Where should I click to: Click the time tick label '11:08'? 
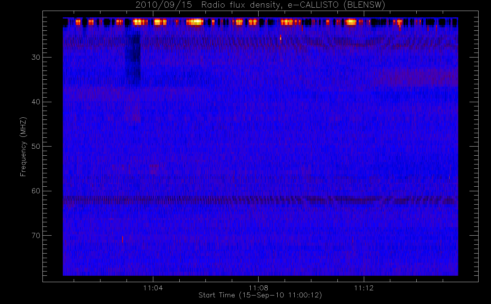(258, 288)
